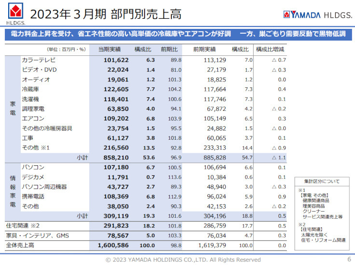
Task: Click the 集計区分について note box heading
Action: pyautogui.click(x=322, y=181)
